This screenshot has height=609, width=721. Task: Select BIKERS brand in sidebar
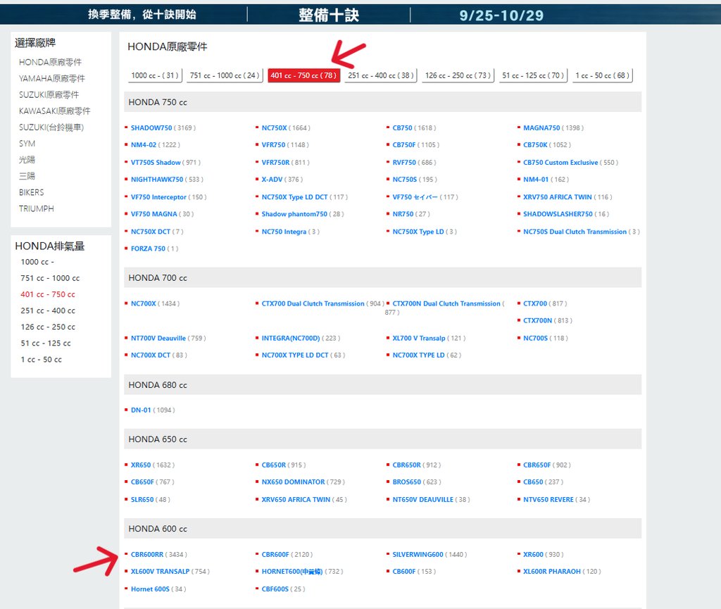(31, 192)
